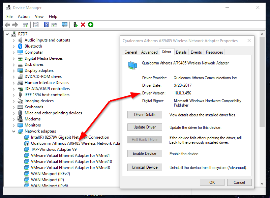The height and width of the screenshot is (198, 270).
Task: Click Cancel in the Properties dialog
Action: click(239, 182)
